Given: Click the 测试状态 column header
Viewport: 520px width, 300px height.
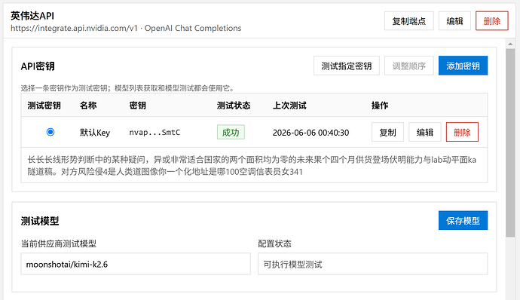Looking at the screenshot, I should [234, 106].
